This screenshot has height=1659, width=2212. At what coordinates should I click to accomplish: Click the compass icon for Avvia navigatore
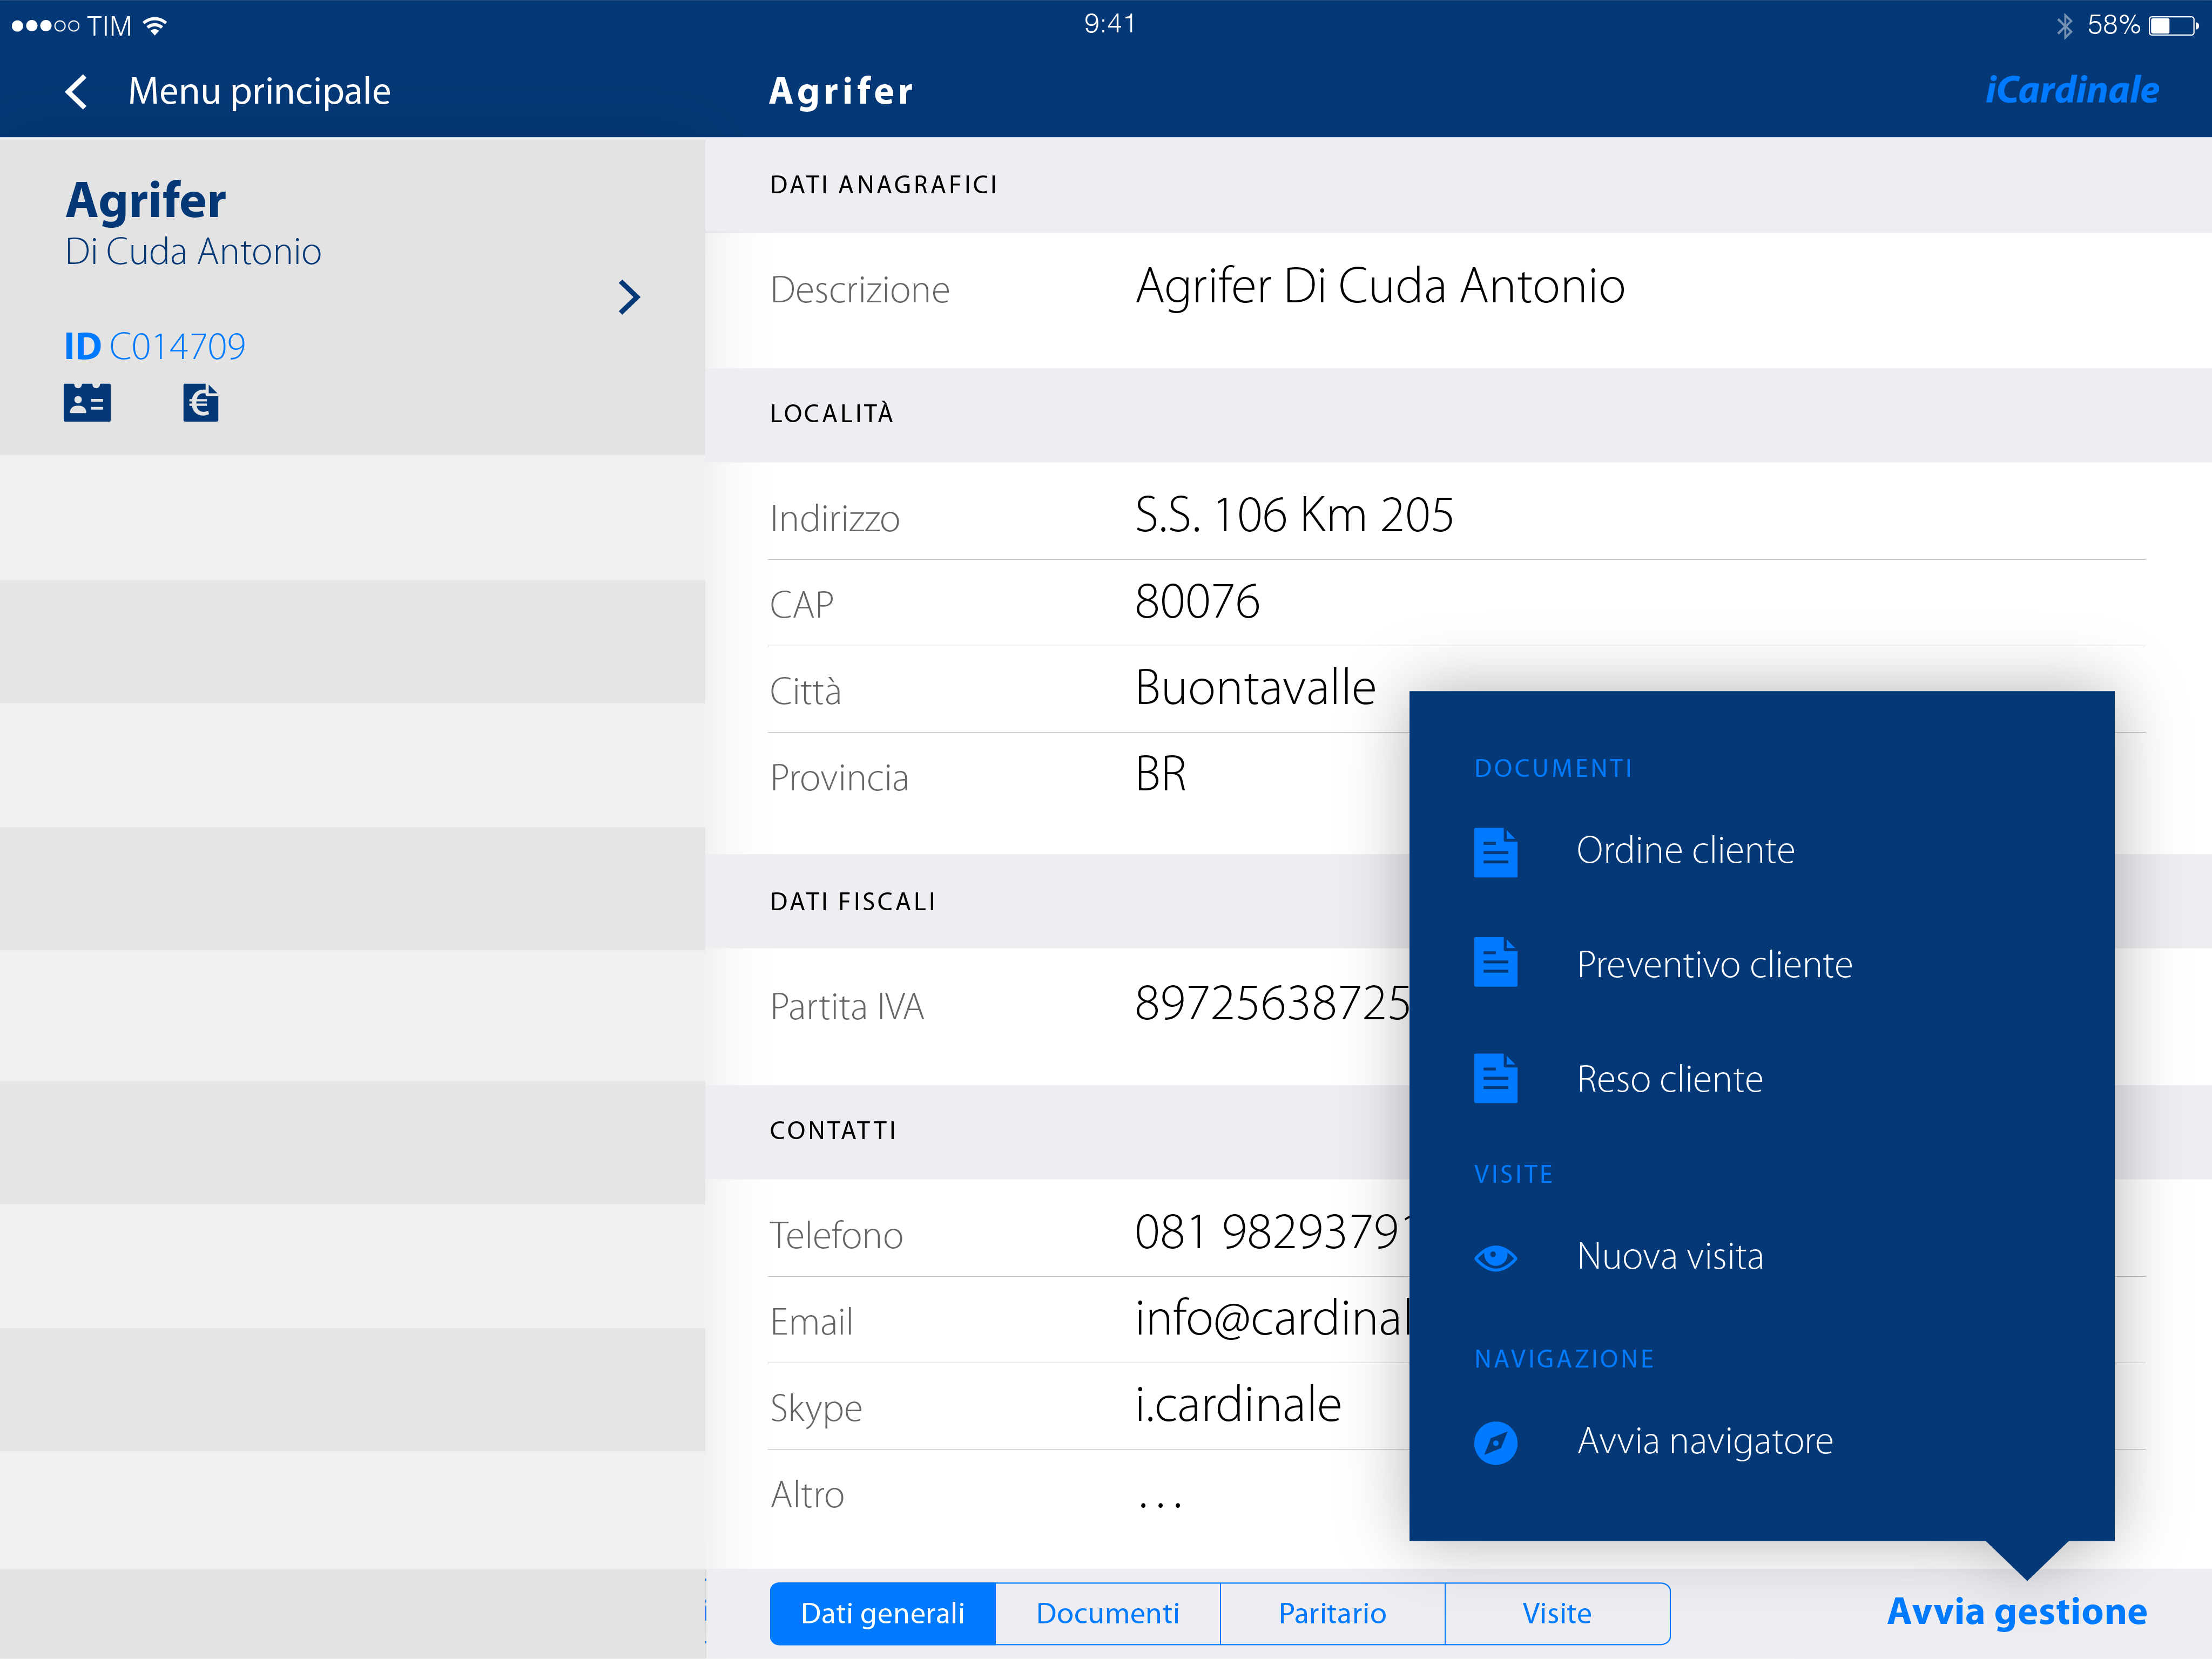tap(1495, 1442)
